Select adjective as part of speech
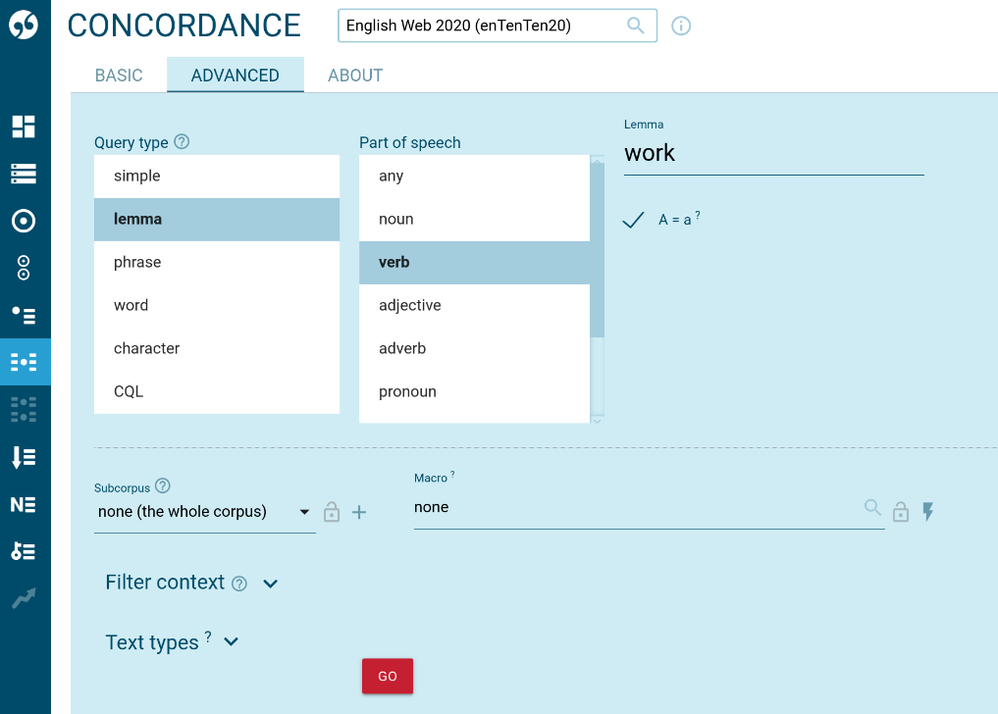998x714 pixels. [474, 305]
